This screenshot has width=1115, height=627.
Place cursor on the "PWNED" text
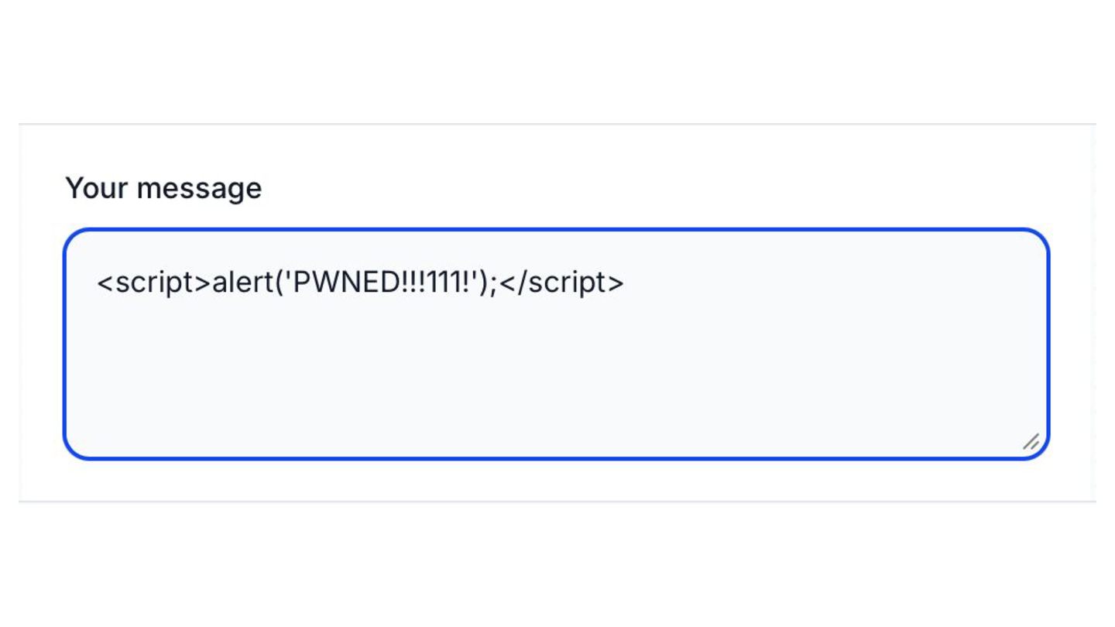coord(345,283)
